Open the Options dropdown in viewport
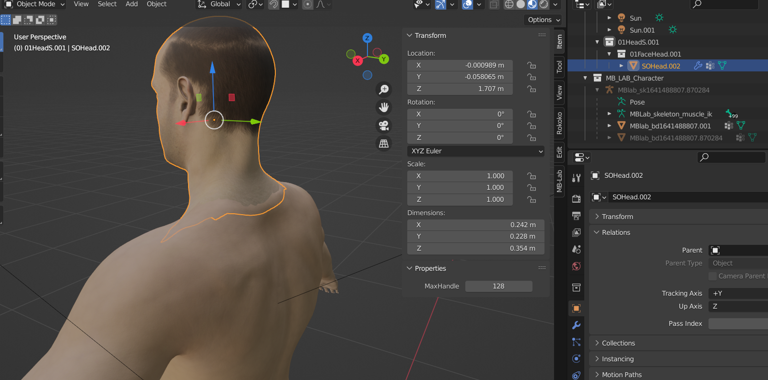Viewport: 768px width, 380px height. 543,20
